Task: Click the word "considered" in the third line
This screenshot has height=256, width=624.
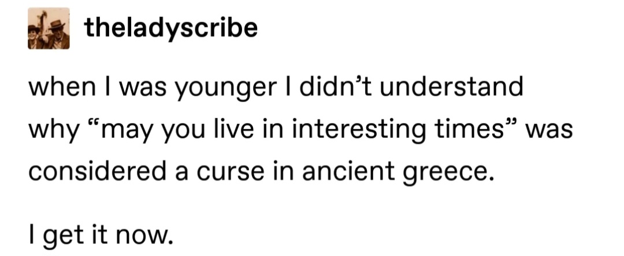Action: [96, 170]
